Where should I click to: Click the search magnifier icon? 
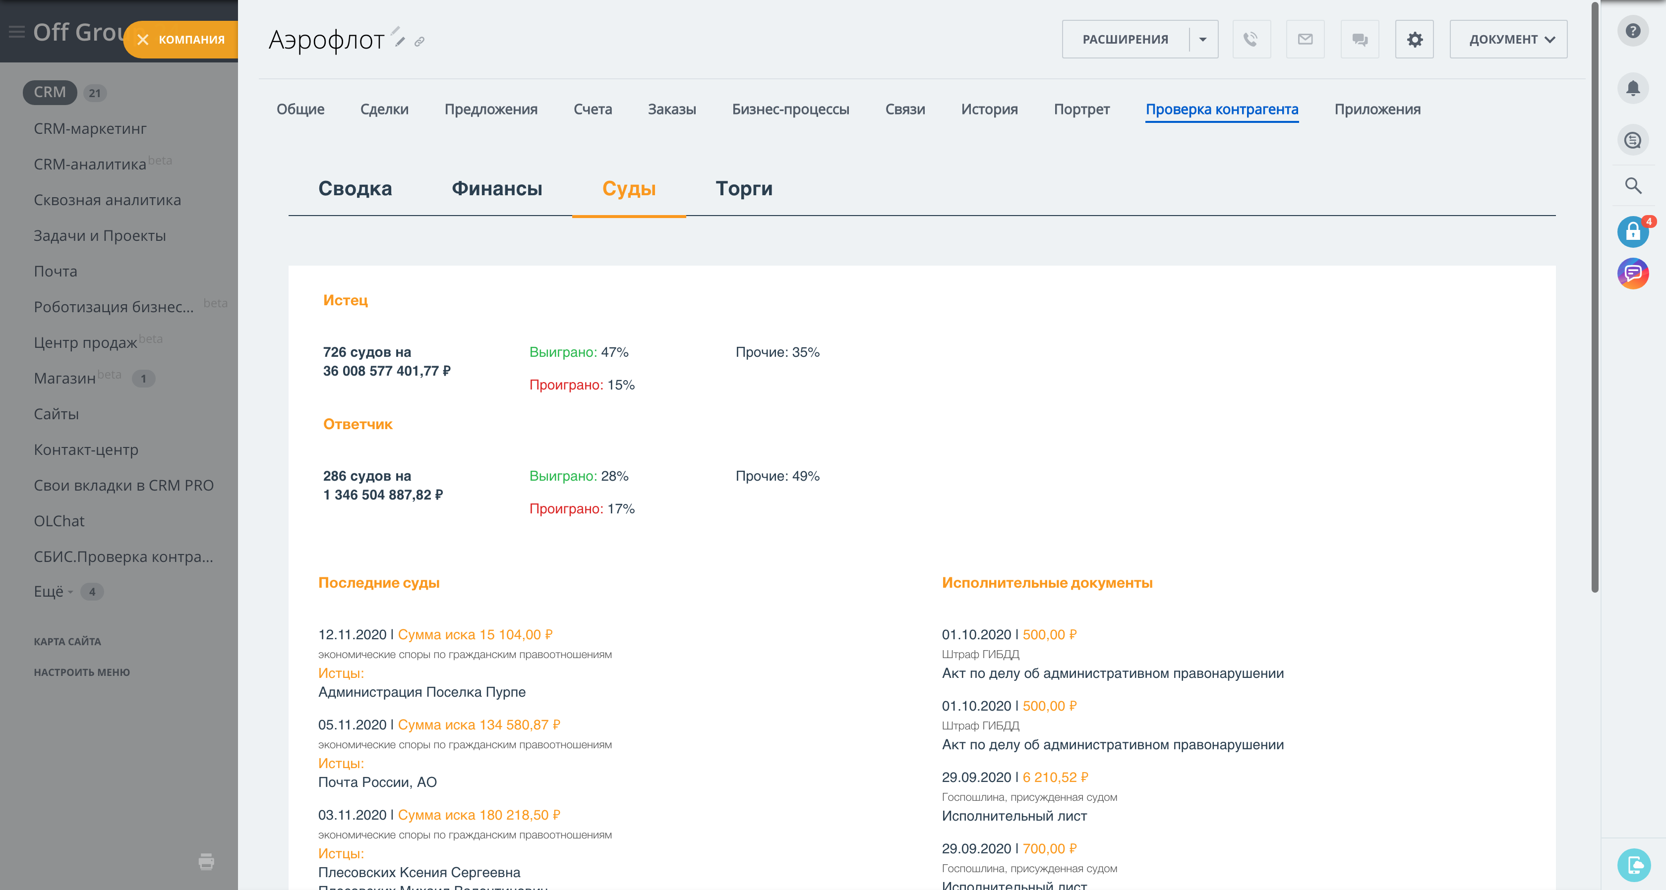coord(1632,186)
